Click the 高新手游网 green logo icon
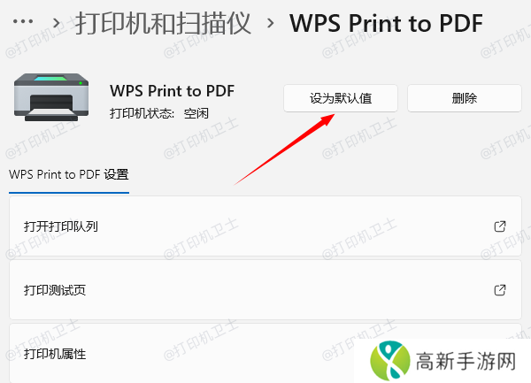531x383 pixels. click(390, 361)
